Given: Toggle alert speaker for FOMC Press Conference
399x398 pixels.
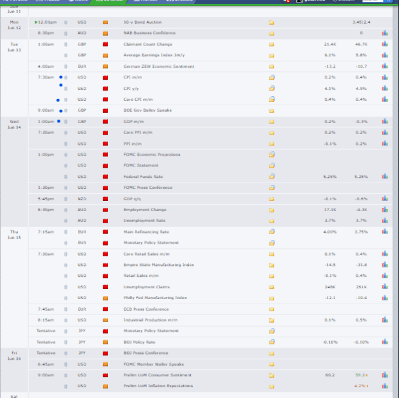Looking at the screenshot, I should tap(66, 188).
